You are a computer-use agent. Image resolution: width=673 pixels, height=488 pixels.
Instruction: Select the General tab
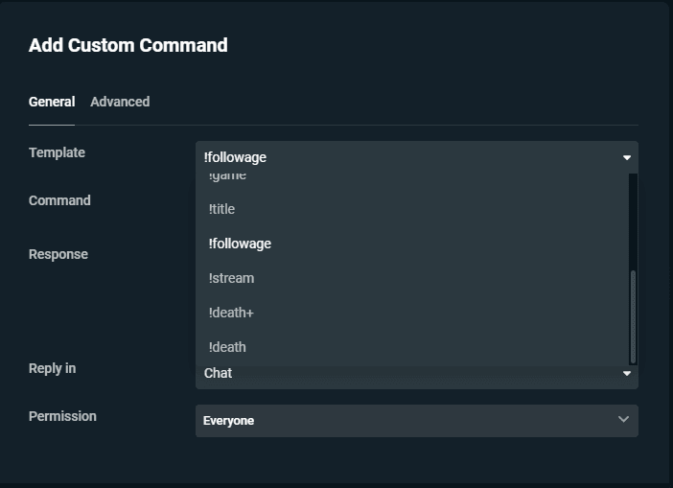click(52, 102)
